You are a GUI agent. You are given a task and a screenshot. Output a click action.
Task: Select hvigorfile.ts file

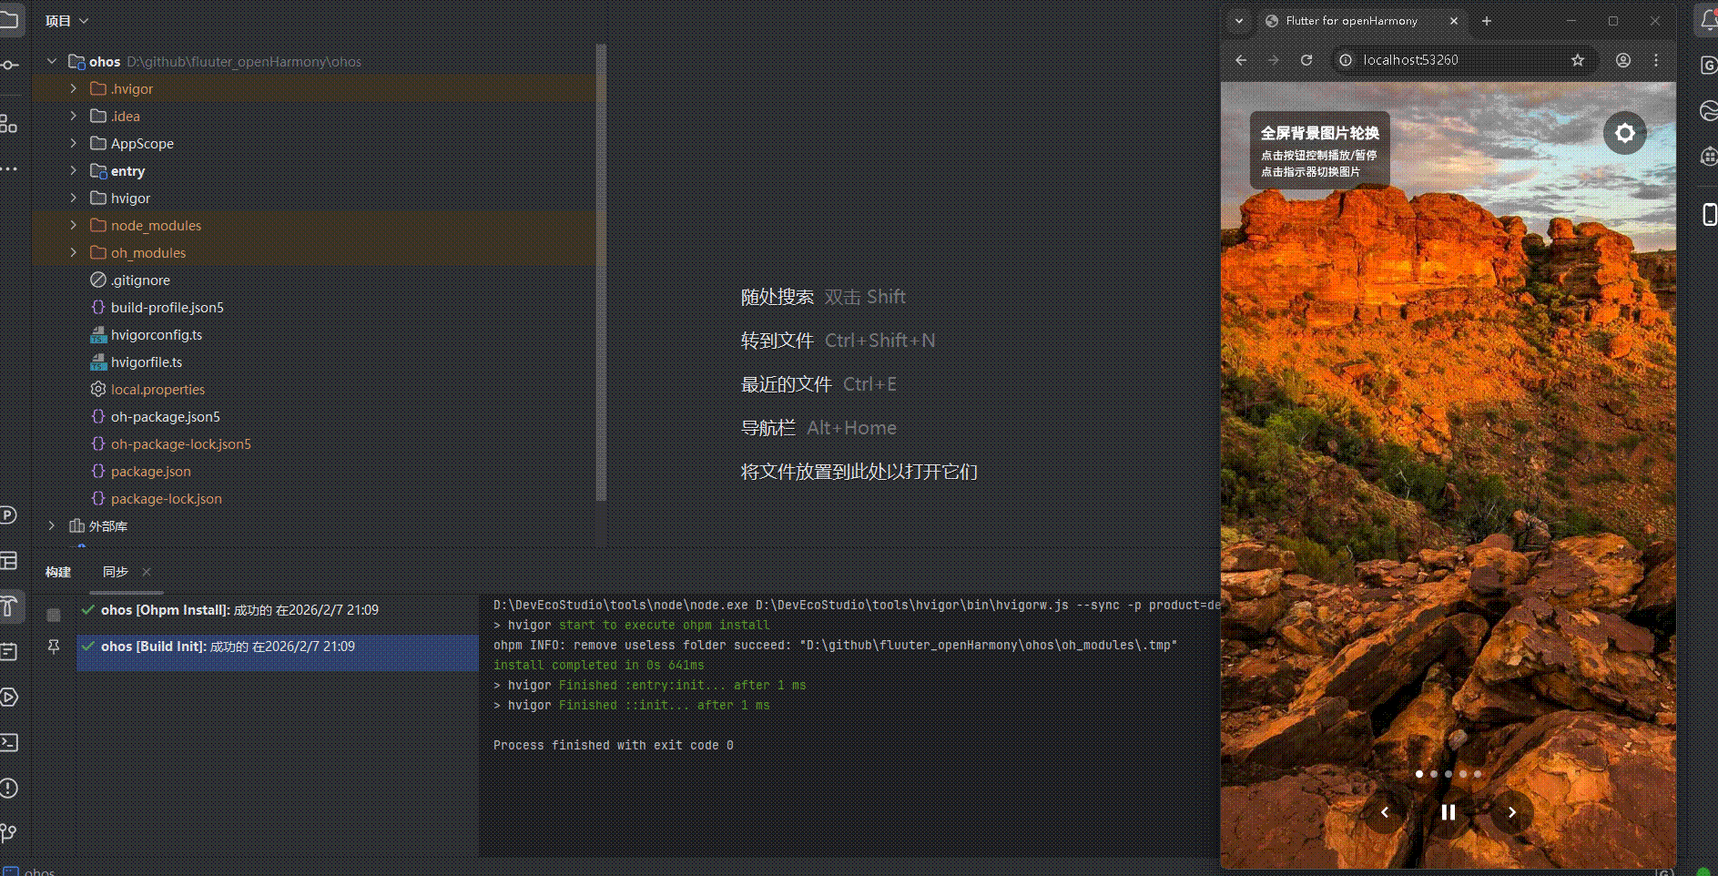coord(146,362)
